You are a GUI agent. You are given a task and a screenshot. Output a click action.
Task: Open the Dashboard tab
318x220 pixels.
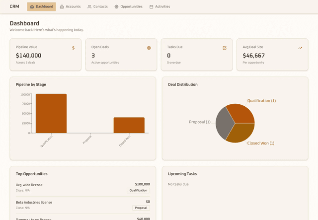(x=41, y=7)
